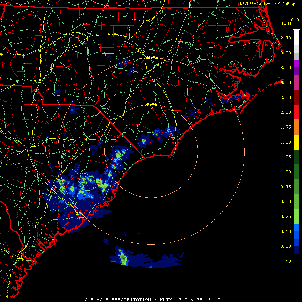This screenshot has height=302, width=302.
Task: Click the "NEXLAB-College of DuPage" header text
Action: [x=268, y=4]
